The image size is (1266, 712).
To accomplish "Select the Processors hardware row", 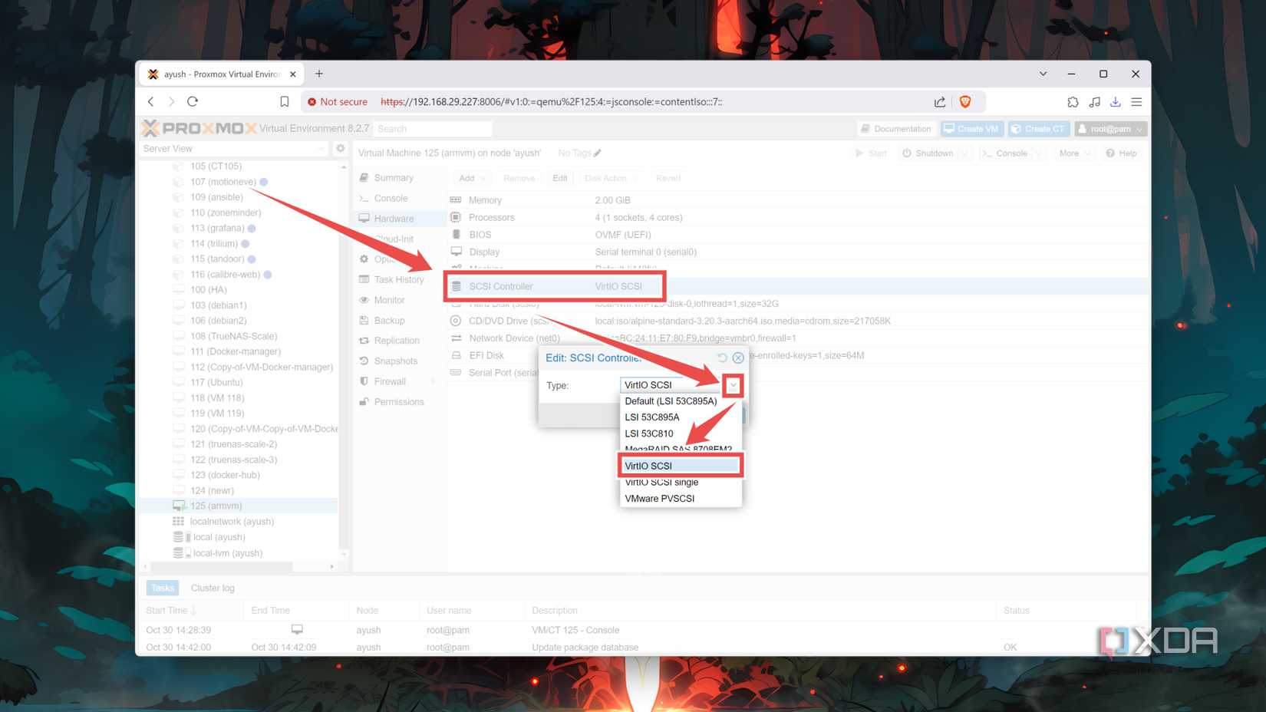I will tap(797, 217).
